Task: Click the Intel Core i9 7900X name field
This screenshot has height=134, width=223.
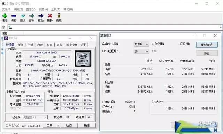Action: [47, 53]
